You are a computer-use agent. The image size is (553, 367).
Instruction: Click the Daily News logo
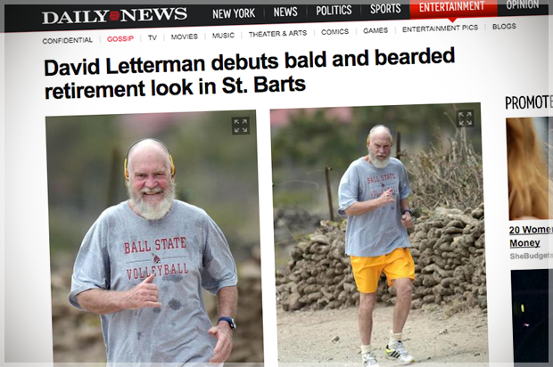pos(115,15)
